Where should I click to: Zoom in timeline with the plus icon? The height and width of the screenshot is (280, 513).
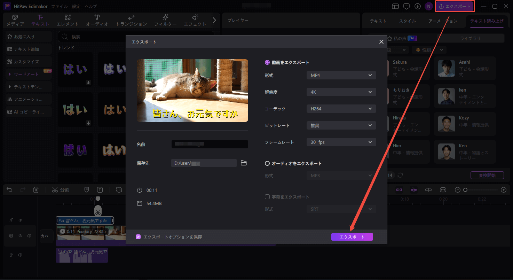(503, 190)
